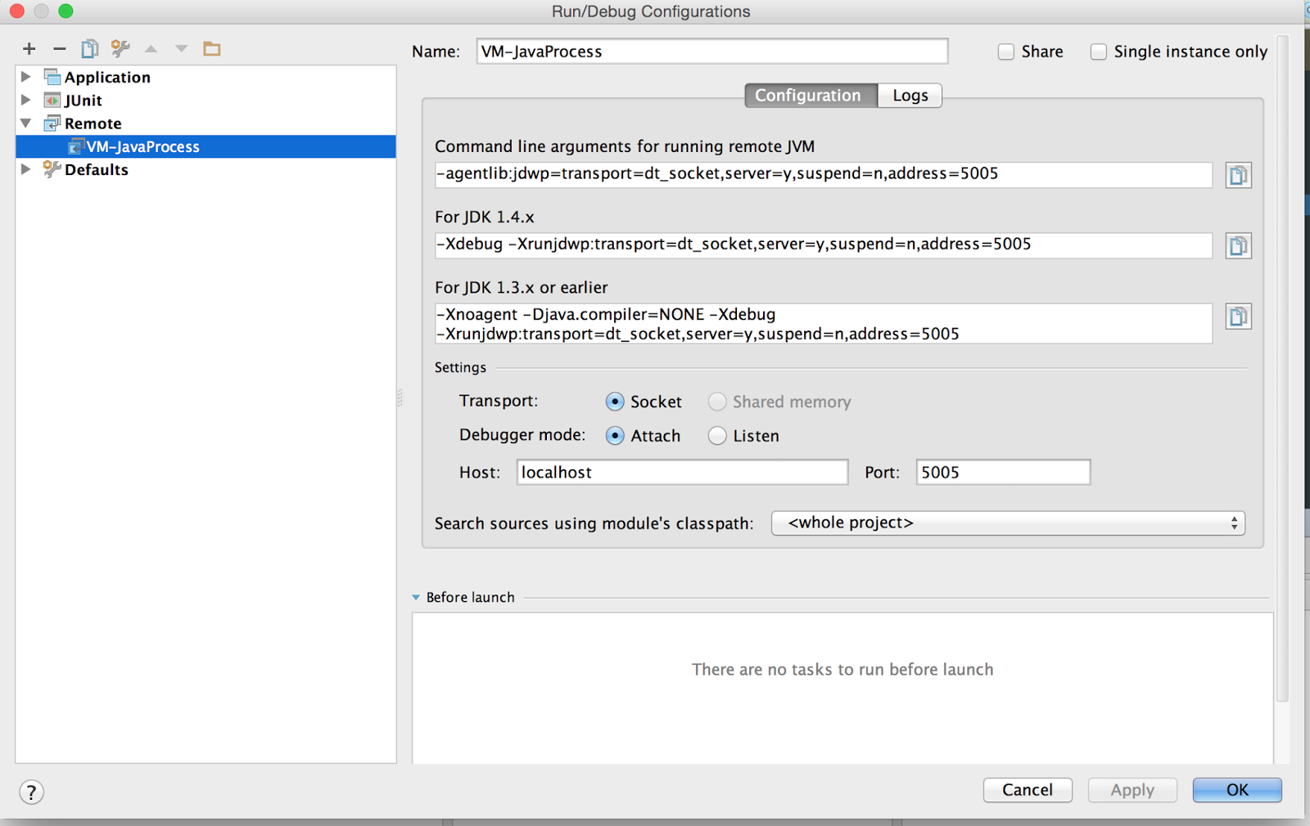Select the Configuration tab

click(809, 95)
